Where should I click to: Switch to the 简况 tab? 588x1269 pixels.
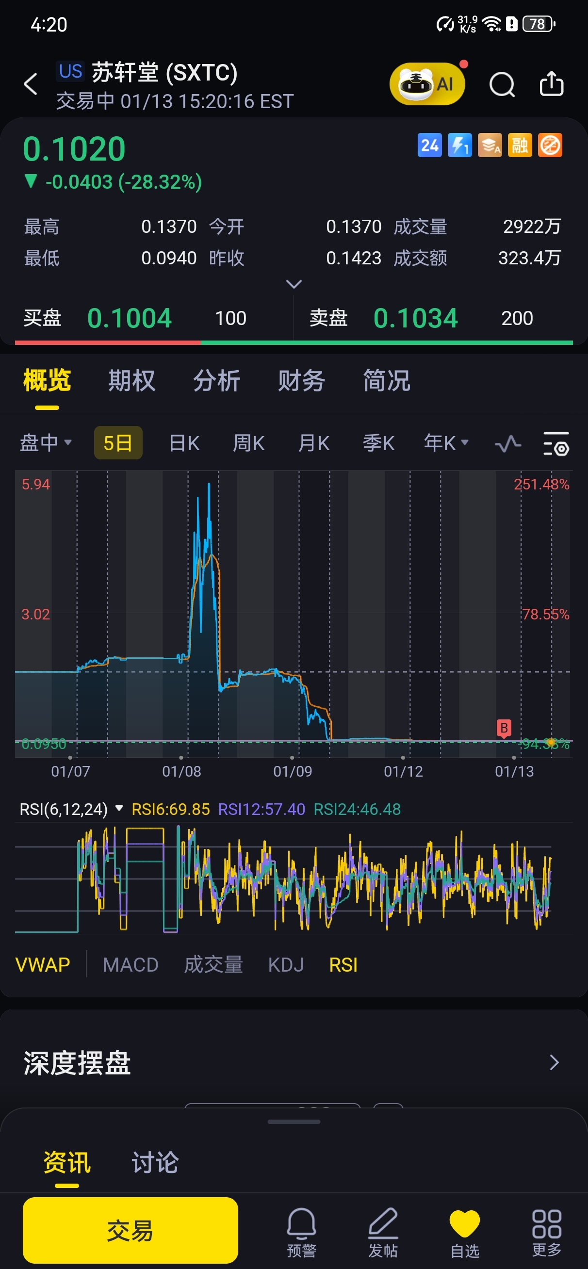coord(386,381)
